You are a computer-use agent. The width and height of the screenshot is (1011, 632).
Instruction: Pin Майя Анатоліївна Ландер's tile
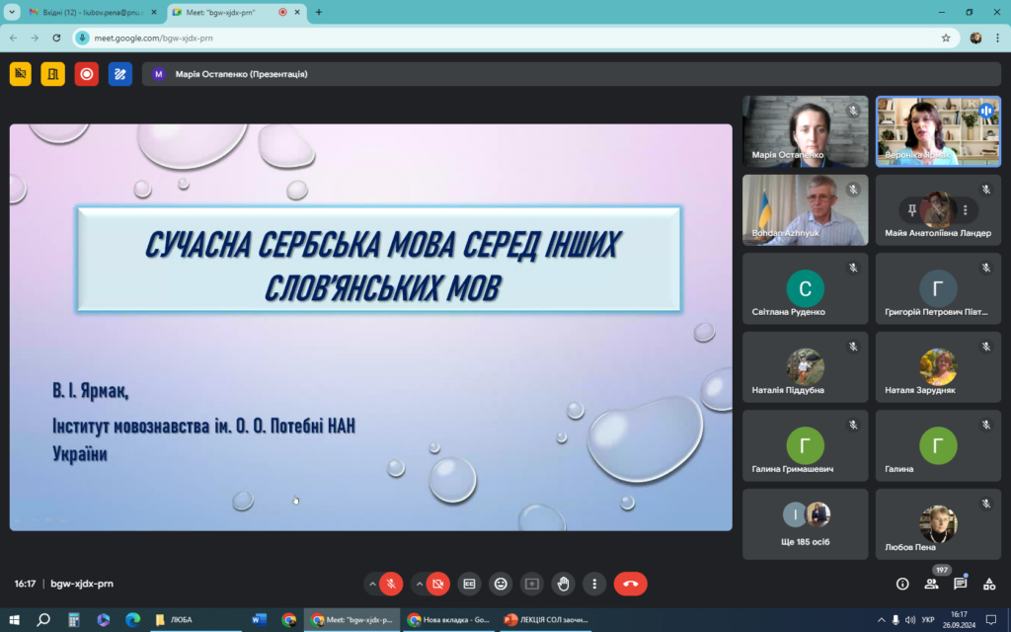[912, 210]
